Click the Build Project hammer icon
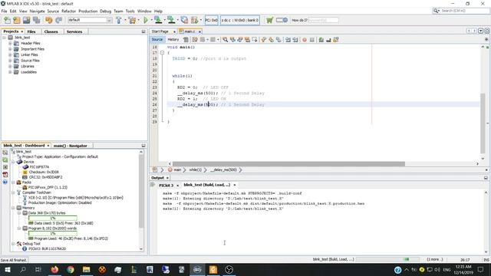The height and width of the screenshot is (276, 491). (119, 21)
